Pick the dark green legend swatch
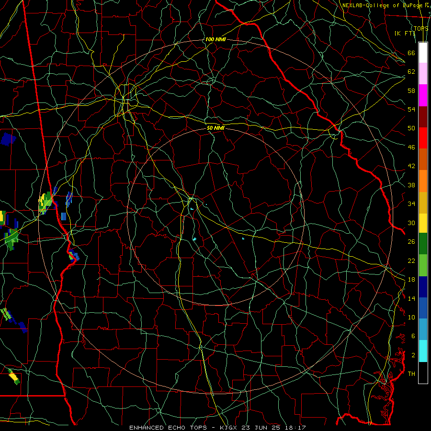431x431 pixels. (423, 244)
